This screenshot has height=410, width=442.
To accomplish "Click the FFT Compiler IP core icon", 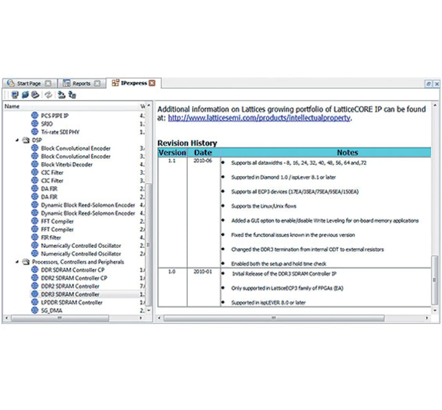I will tap(35, 221).
